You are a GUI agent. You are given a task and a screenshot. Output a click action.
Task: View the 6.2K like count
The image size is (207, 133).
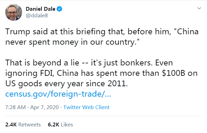click(54, 125)
